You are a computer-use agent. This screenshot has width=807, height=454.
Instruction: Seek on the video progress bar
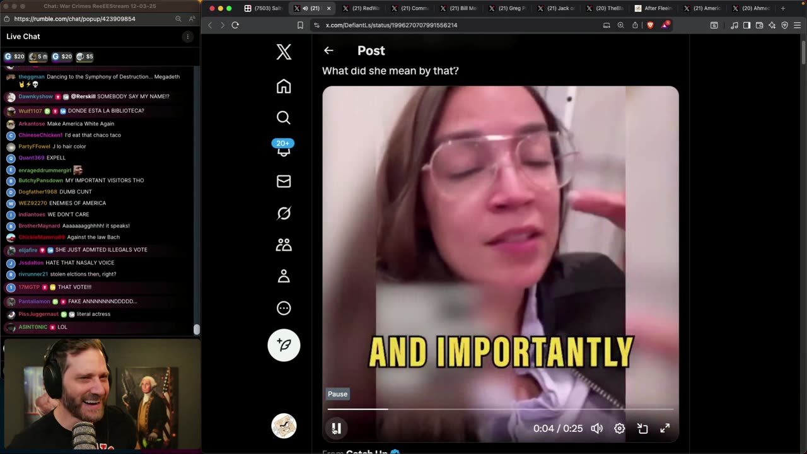click(x=501, y=409)
